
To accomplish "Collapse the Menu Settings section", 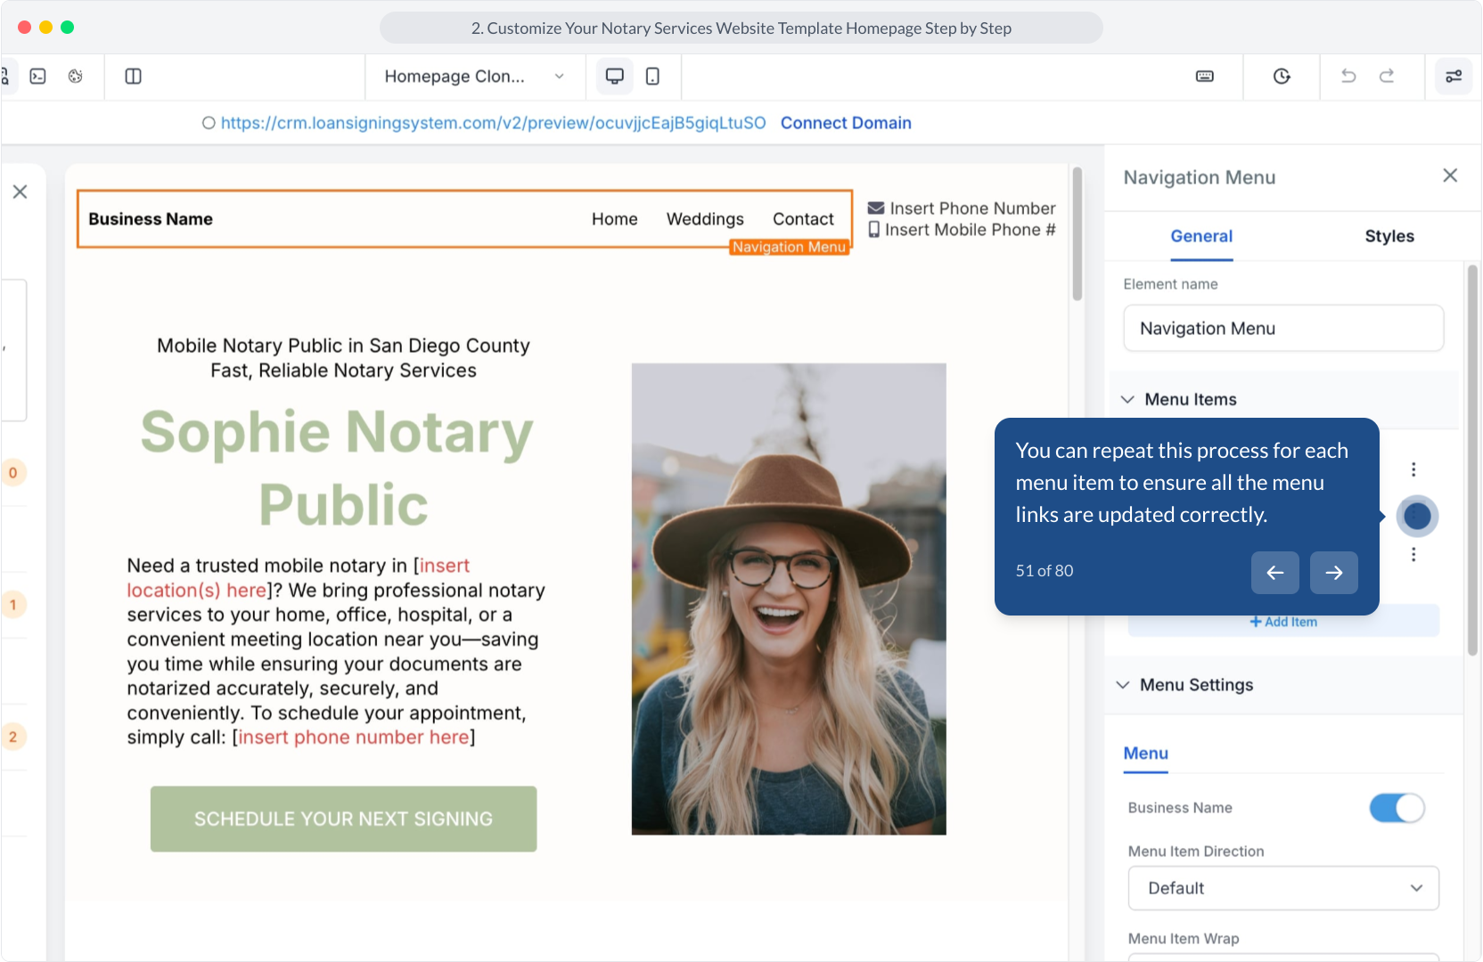I will click(x=1123, y=685).
